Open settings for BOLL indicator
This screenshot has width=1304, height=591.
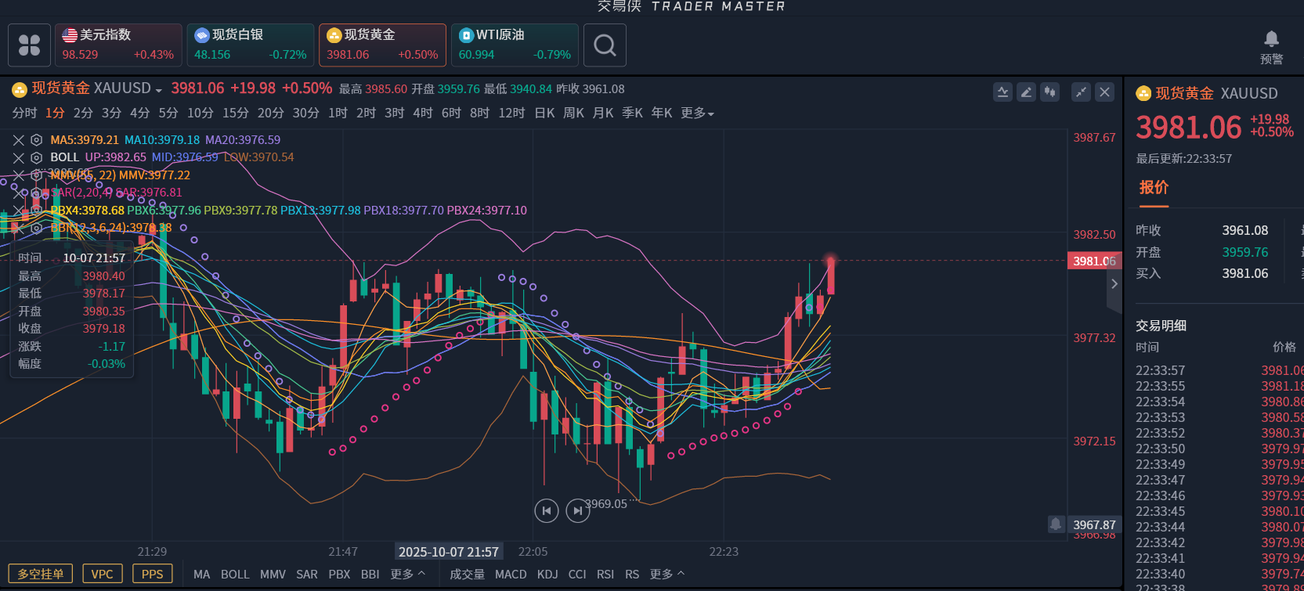pos(36,157)
